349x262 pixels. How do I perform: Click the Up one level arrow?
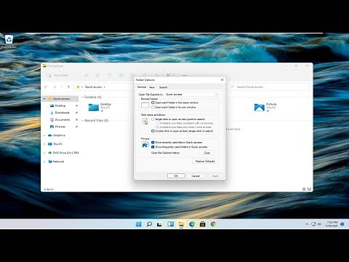68,87
